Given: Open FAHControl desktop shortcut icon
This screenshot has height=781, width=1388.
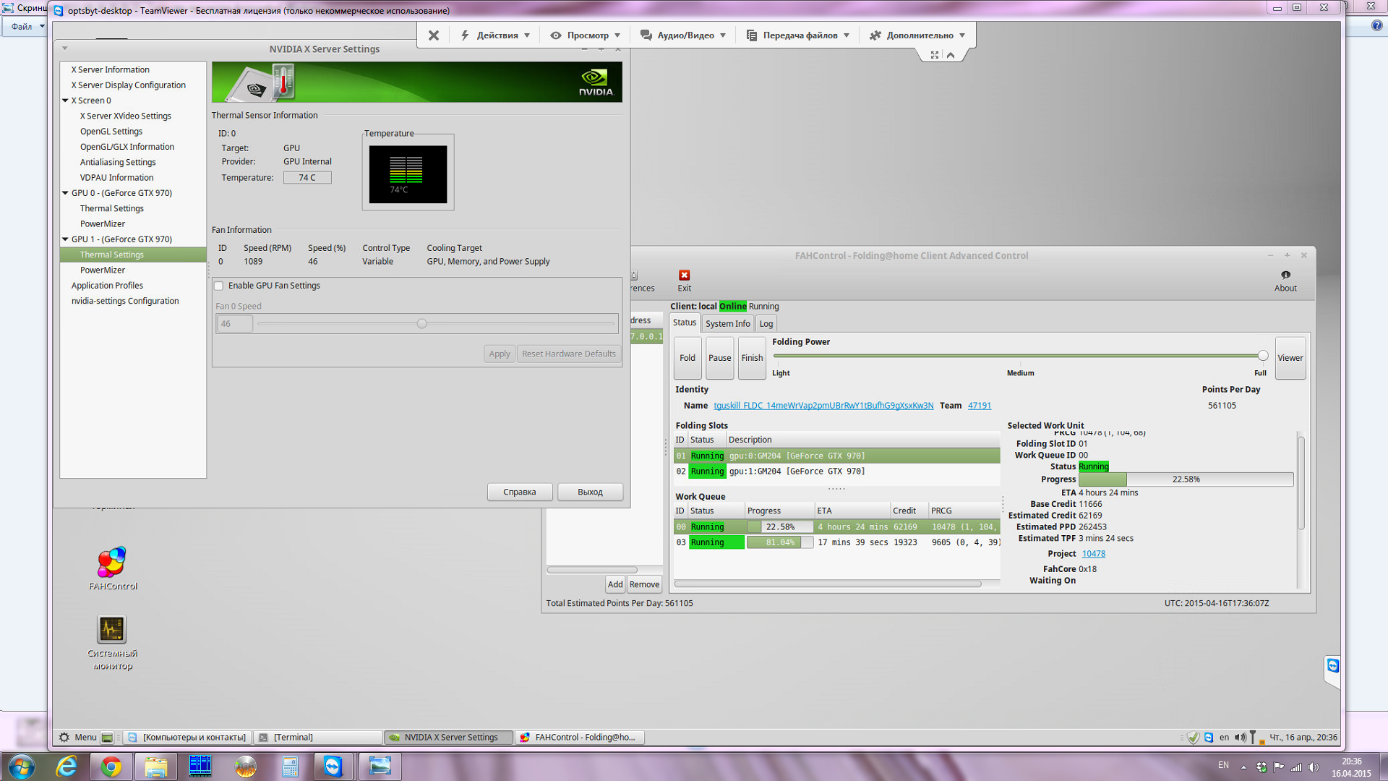Looking at the screenshot, I should tap(112, 563).
